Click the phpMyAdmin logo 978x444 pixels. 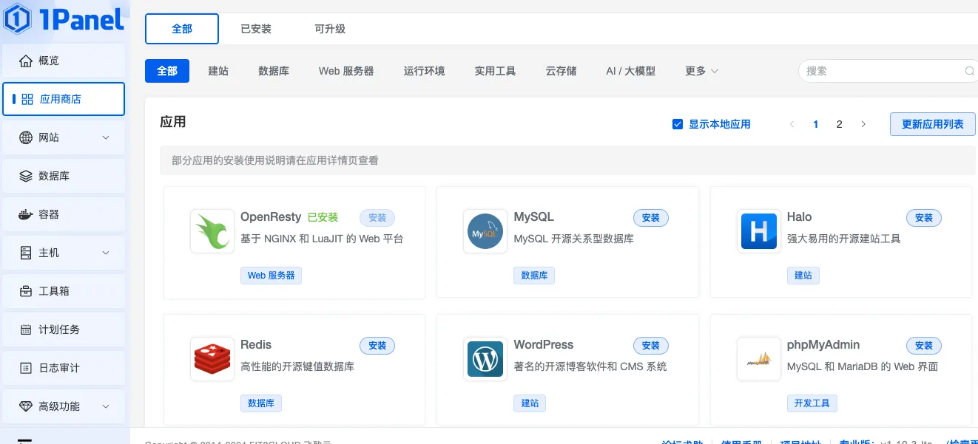tap(759, 359)
